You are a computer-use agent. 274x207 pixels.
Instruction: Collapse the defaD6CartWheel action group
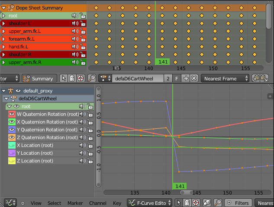[x=6, y=99]
